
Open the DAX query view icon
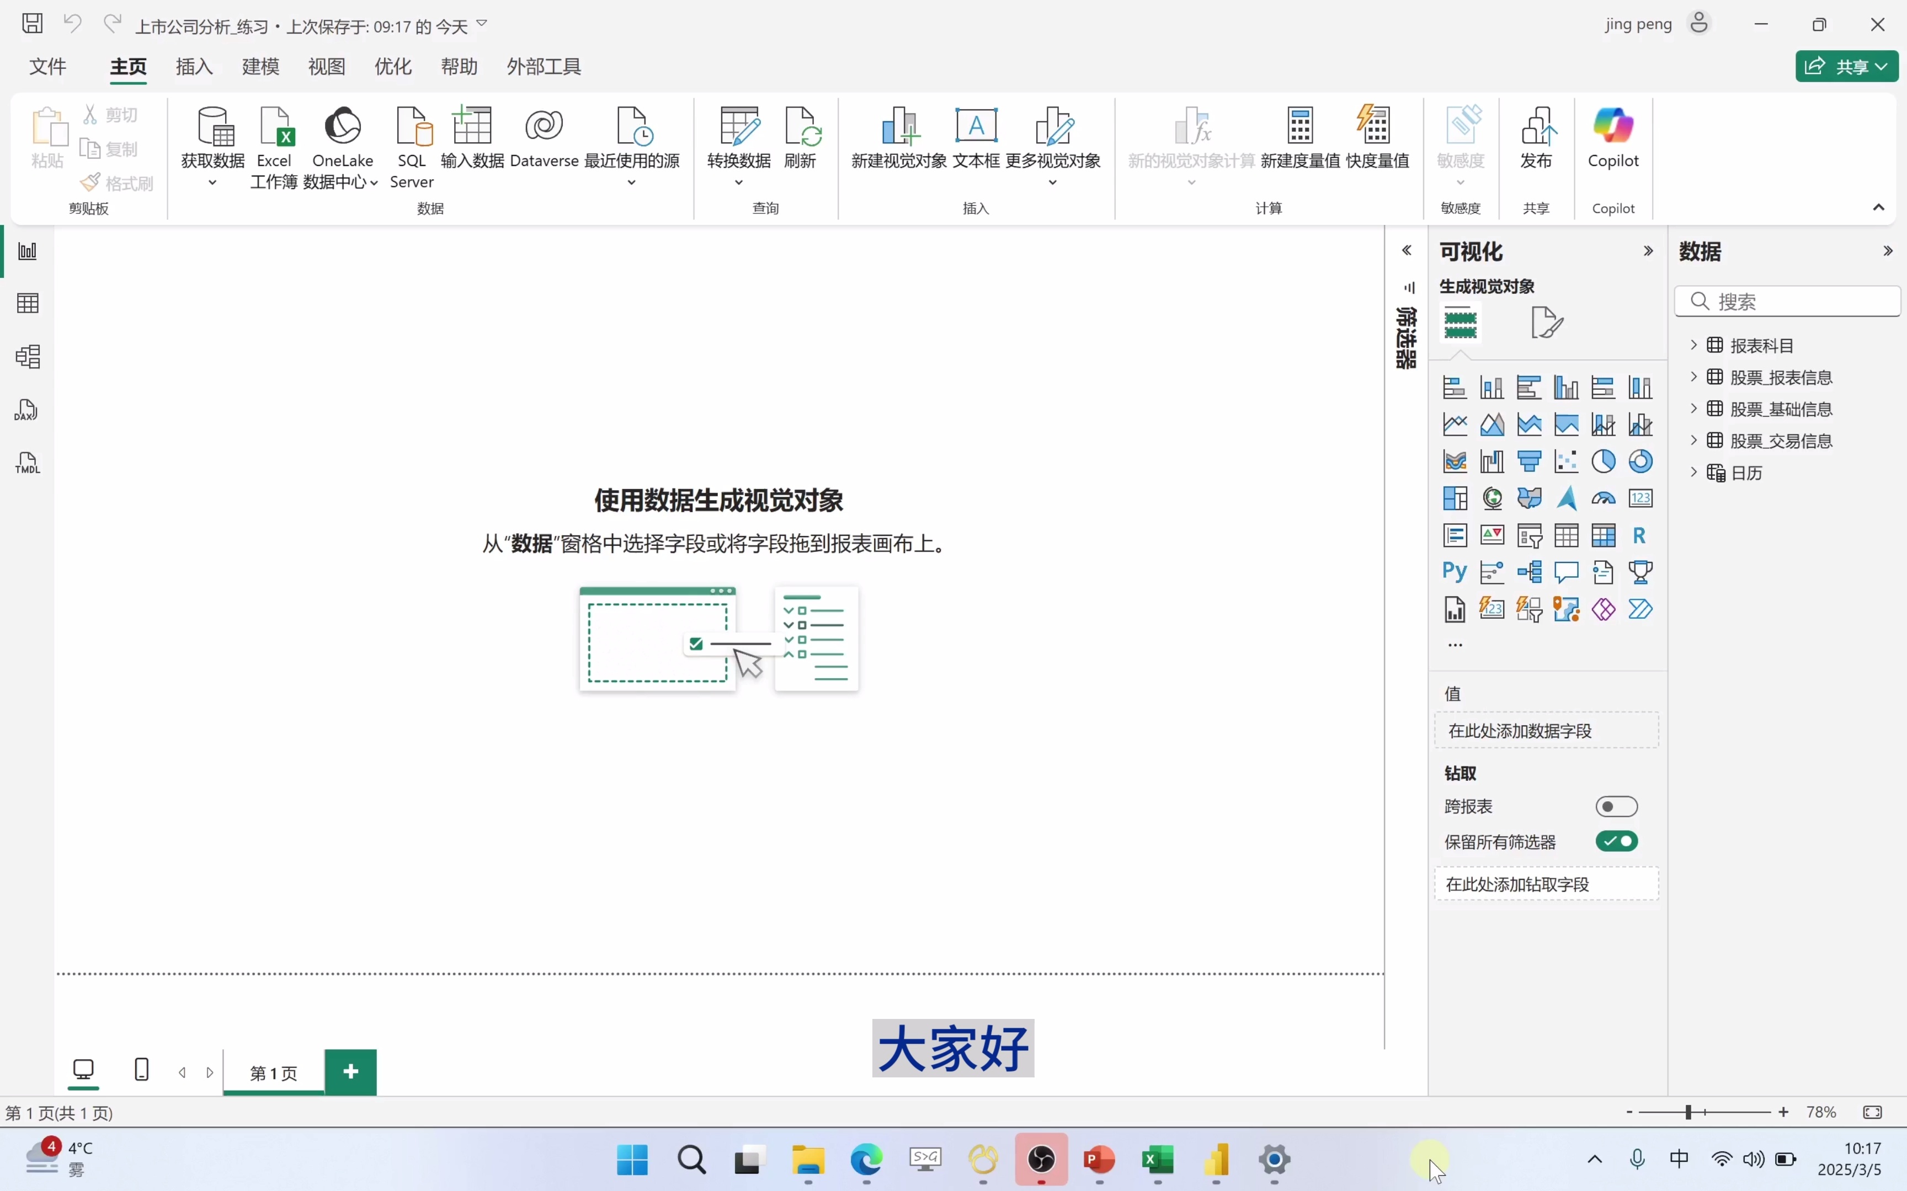tap(26, 410)
